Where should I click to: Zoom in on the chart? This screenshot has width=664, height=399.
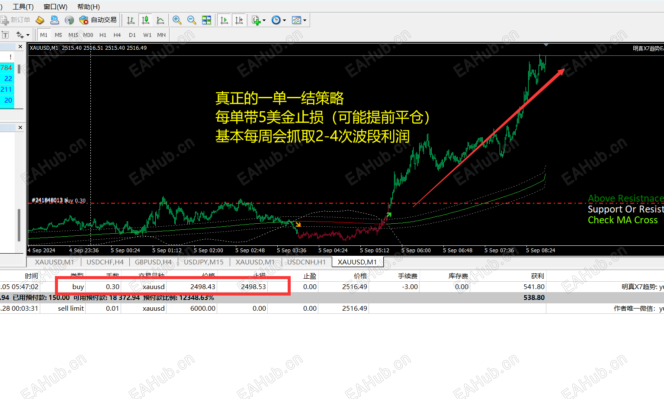pyautogui.click(x=177, y=20)
